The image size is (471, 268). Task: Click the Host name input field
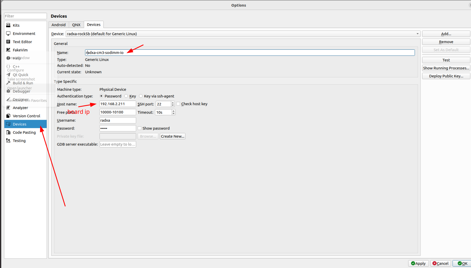coord(117,104)
